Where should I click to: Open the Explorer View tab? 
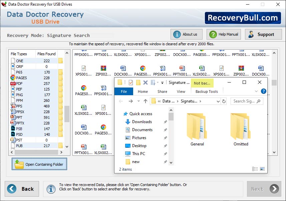[181, 92]
